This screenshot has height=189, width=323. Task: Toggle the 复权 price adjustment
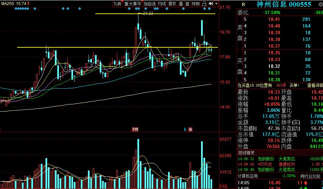click(x=172, y=4)
